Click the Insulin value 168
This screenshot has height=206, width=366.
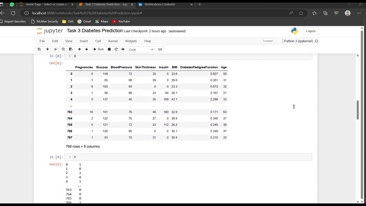tap(166, 99)
